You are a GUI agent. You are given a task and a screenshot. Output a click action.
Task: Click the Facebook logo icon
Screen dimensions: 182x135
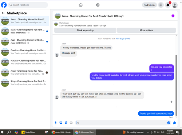[x=4, y=5]
